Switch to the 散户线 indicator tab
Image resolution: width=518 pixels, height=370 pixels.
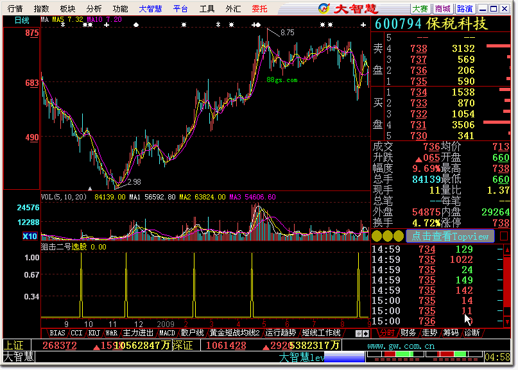tap(193, 333)
